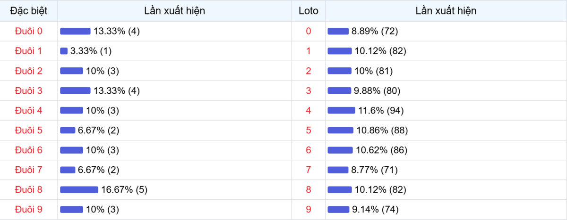Click the "Loto" column header
Viewport: 567px width, 220px height.
pos(309,10)
